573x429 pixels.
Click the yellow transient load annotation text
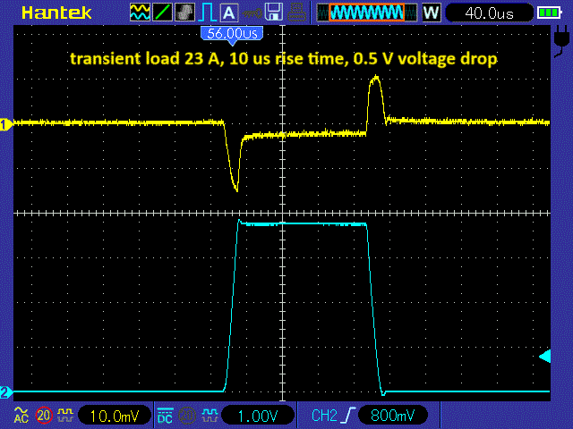(284, 58)
